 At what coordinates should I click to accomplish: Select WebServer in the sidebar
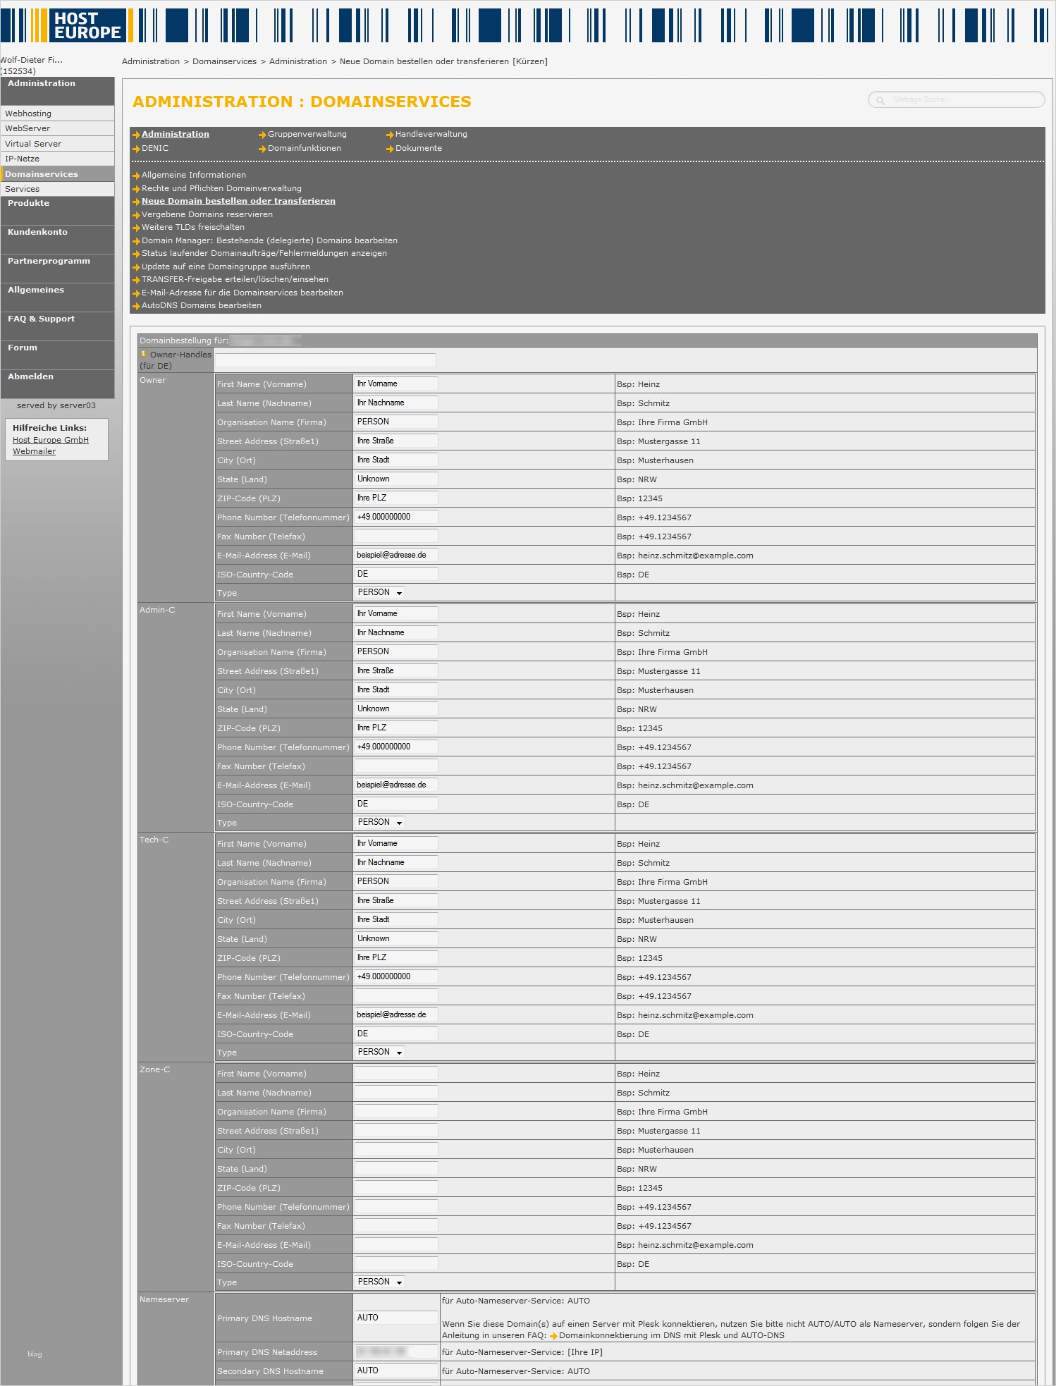[x=57, y=128]
